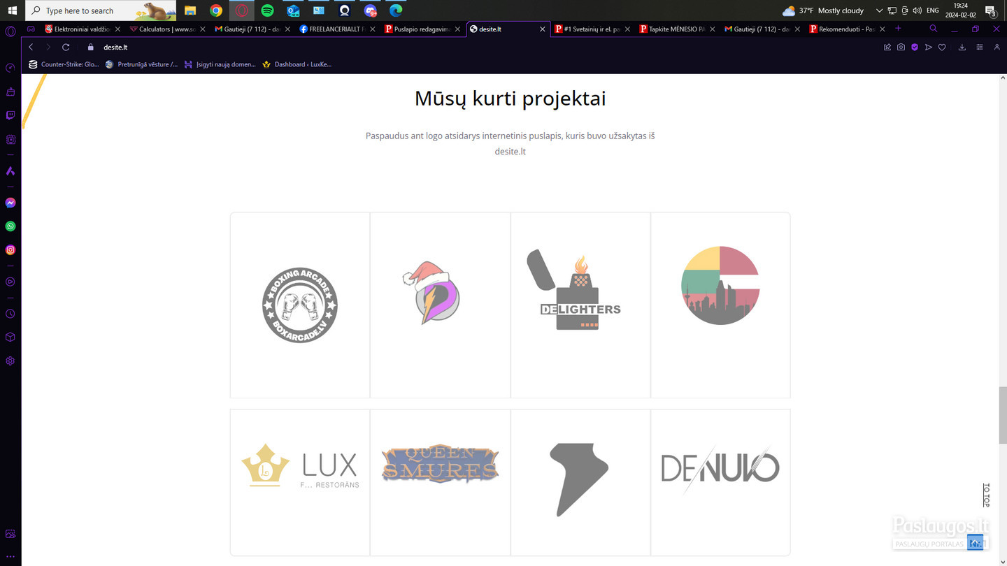Open a new tab with plus button
The image size is (1007, 566).
coord(898,29)
